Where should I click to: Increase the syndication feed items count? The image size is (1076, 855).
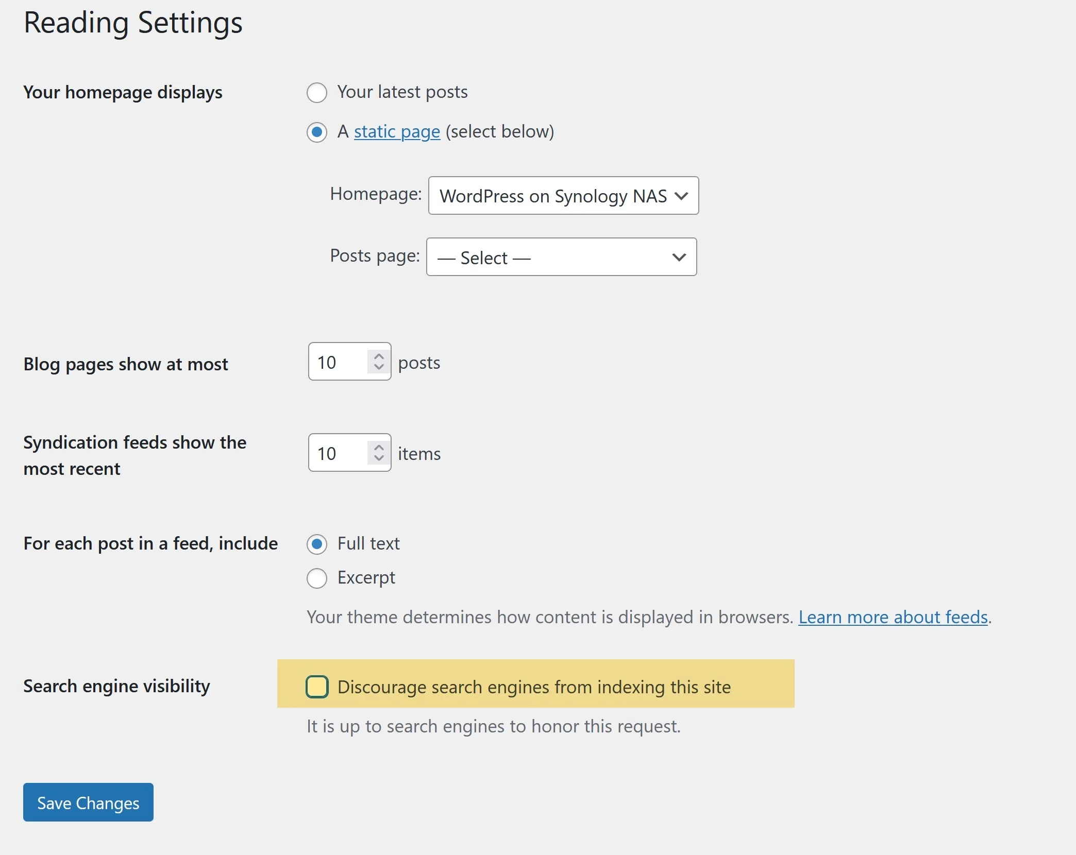[x=378, y=447]
